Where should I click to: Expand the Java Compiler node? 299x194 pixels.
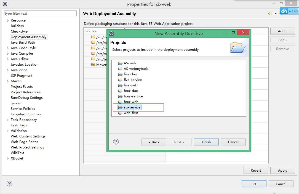tap(8, 54)
